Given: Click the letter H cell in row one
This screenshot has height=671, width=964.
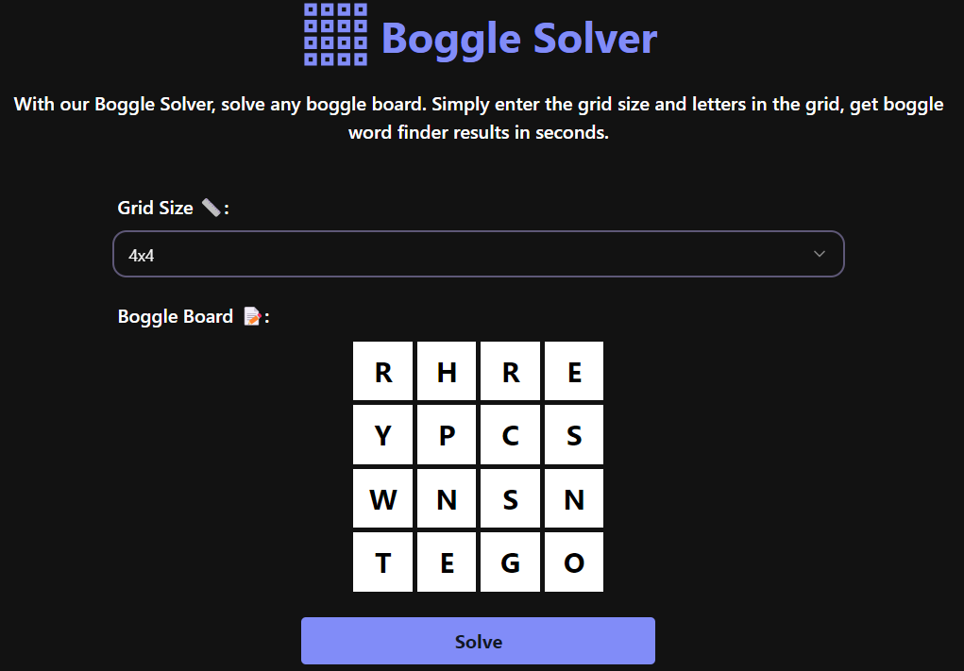Looking at the screenshot, I should click(446, 371).
